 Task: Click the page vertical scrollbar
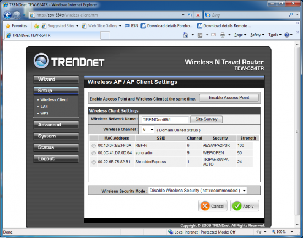297,131
